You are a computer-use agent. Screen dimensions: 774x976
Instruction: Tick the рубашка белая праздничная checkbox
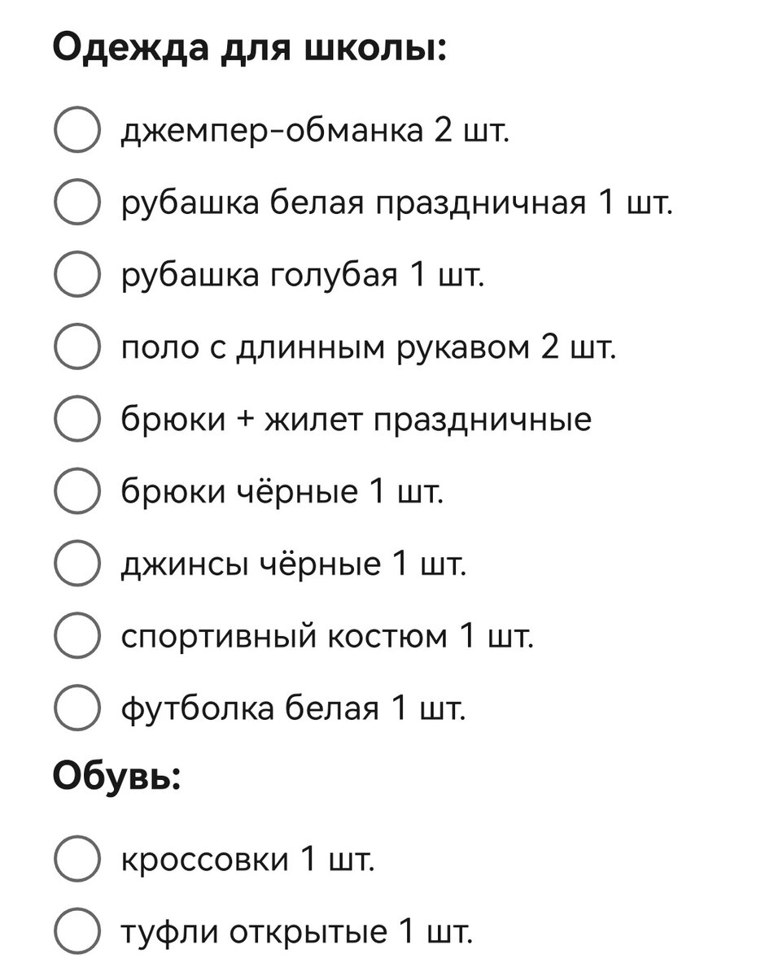click(x=77, y=203)
